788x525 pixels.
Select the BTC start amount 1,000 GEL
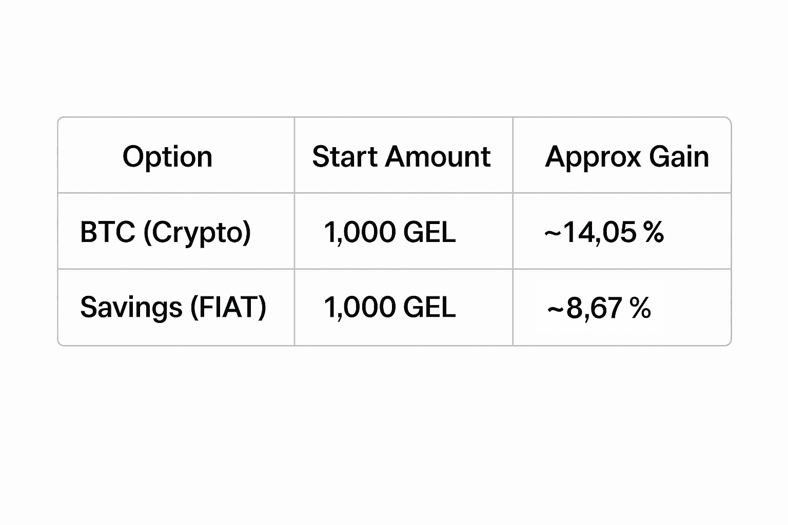[x=390, y=232]
